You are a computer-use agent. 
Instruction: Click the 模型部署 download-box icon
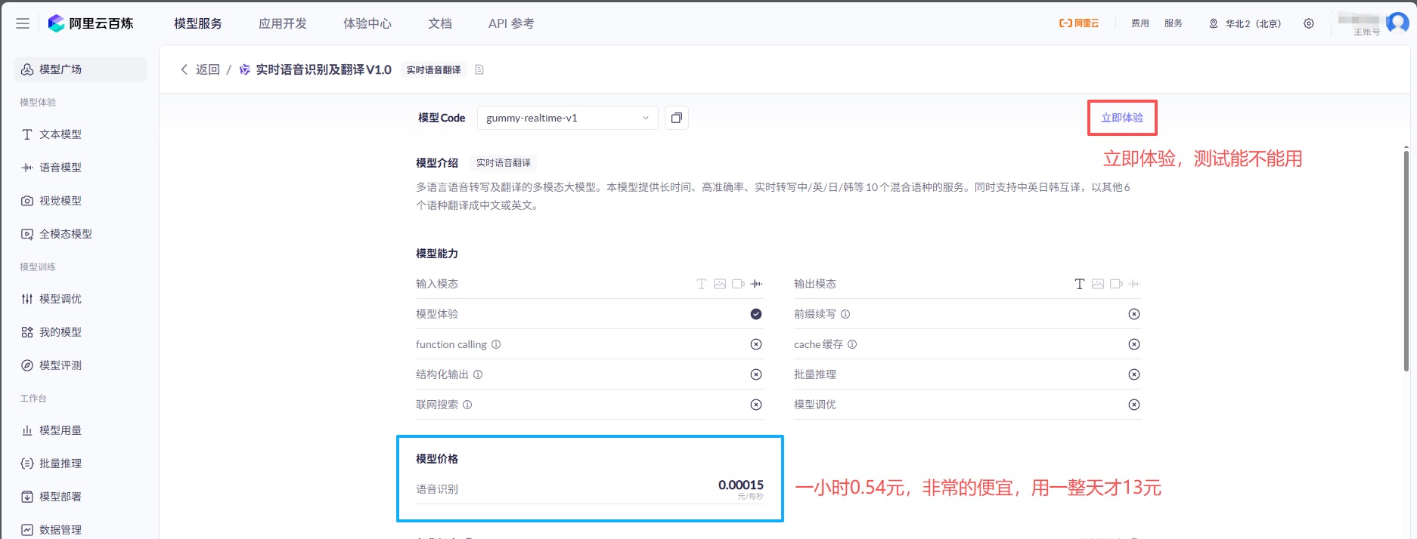coord(27,497)
